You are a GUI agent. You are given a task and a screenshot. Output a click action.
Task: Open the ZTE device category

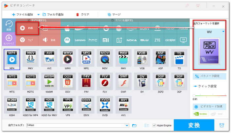157,40
